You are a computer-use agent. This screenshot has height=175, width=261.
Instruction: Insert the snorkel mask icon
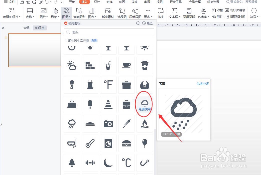(x=72, y=143)
